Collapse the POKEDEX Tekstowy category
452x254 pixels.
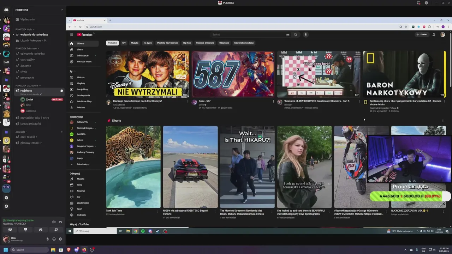click(27, 48)
